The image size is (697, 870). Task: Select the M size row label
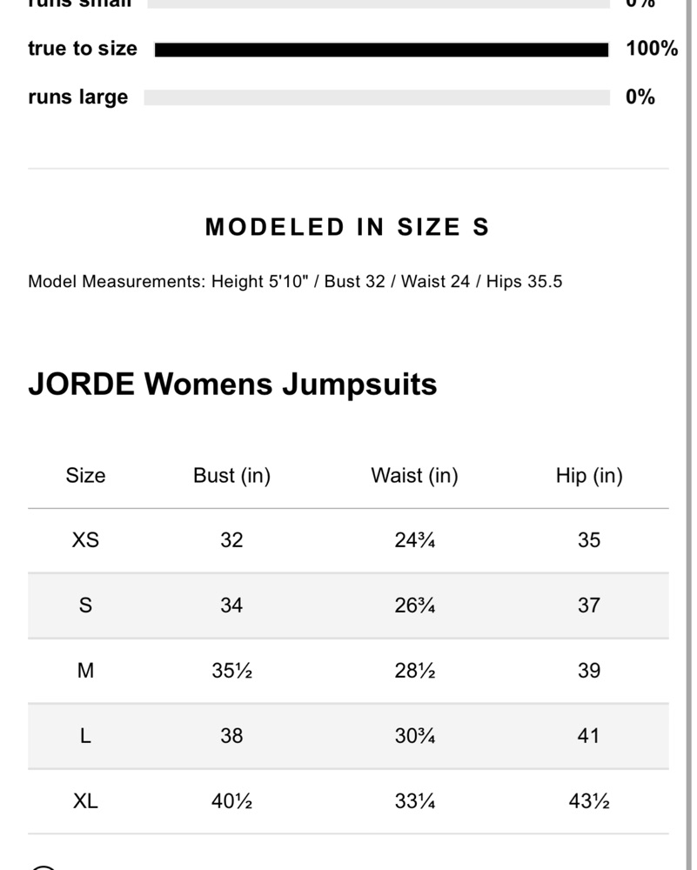click(85, 671)
